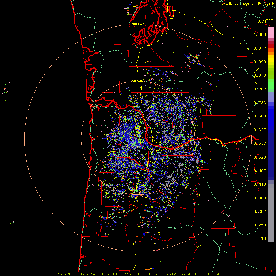Click the Correlation Coefficient caption at bottom

coord(139,274)
